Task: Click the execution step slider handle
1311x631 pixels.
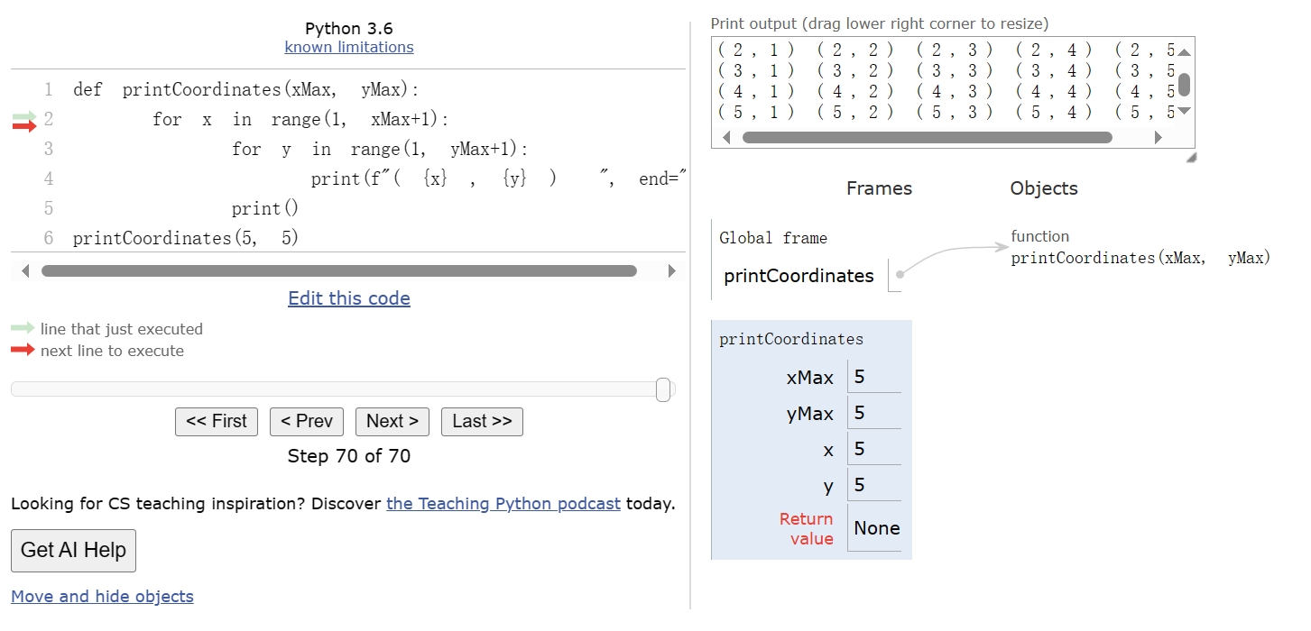Action: (663, 389)
